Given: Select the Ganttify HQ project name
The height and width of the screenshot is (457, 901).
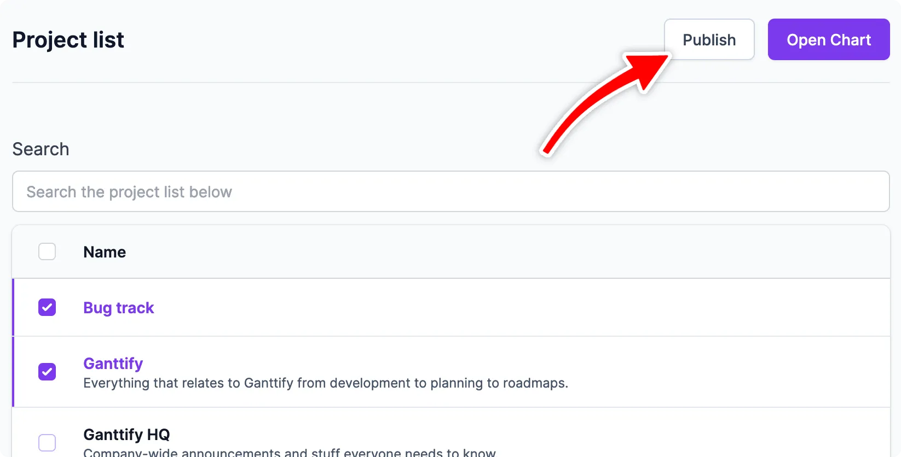Looking at the screenshot, I should click(x=126, y=434).
